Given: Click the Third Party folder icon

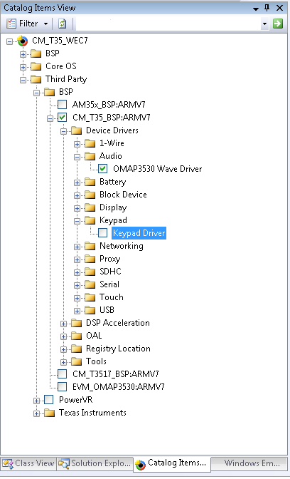Looking at the screenshot, I should [x=36, y=79].
